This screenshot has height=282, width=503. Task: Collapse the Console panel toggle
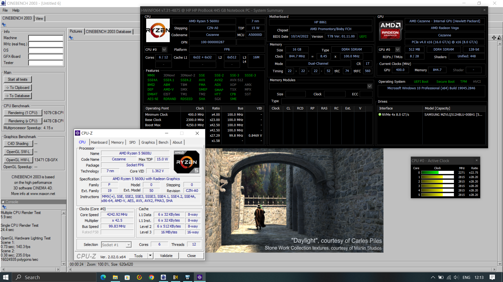[x=3, y=202]
